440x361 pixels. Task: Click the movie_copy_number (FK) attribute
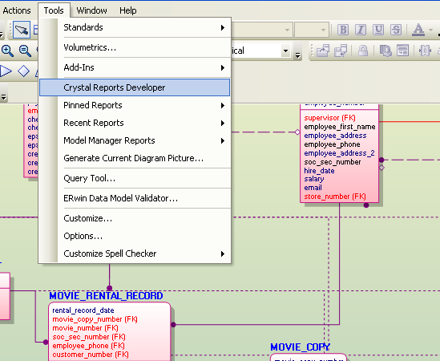(95, 319)
